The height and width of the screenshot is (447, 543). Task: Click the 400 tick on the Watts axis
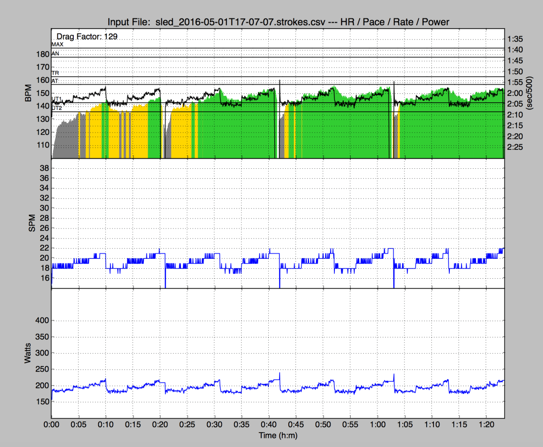point(42,320)
